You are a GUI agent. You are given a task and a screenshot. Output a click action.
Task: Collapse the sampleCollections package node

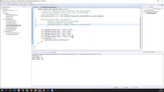[4, 19]
